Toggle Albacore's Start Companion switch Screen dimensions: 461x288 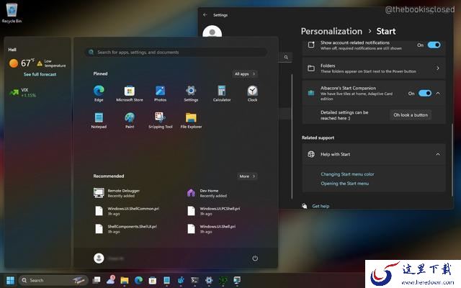coord(425,94)
